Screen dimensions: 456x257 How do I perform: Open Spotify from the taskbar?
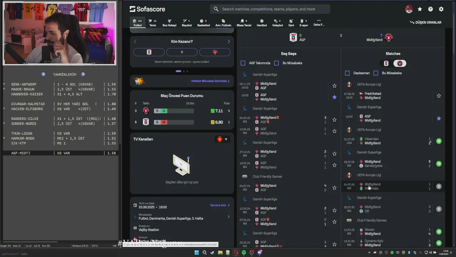pyautogui.click(x=244, y=252)
